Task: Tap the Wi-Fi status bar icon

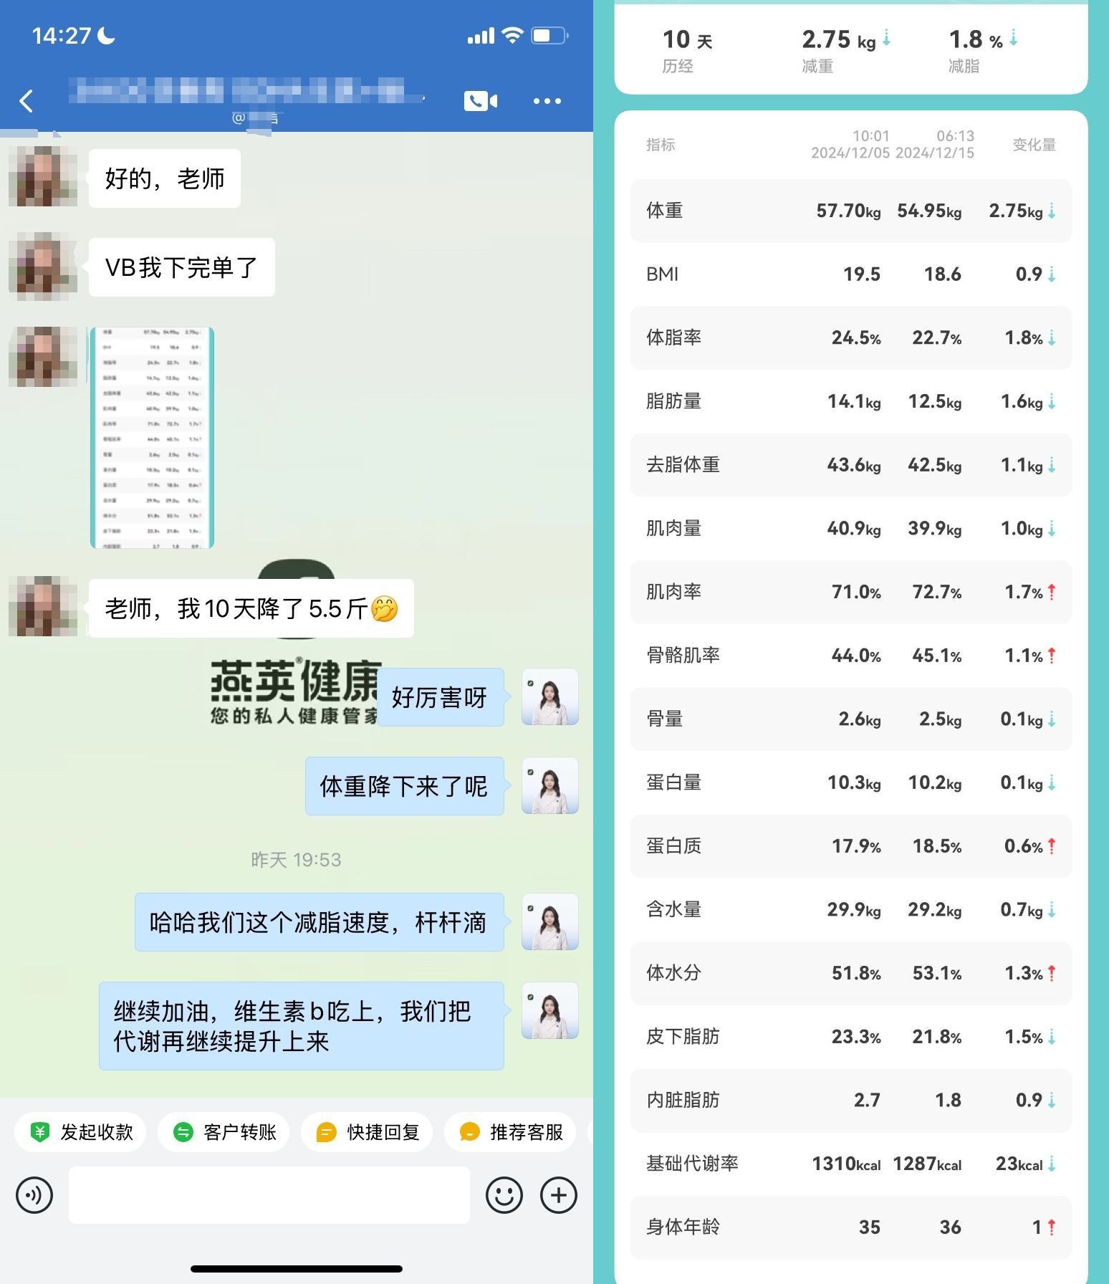Action: coord(512,35)
